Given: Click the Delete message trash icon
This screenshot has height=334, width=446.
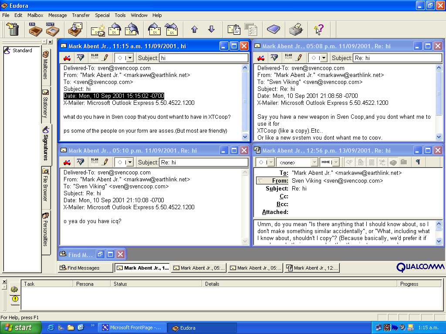Looking at the screenshot, I should point(13,29).
